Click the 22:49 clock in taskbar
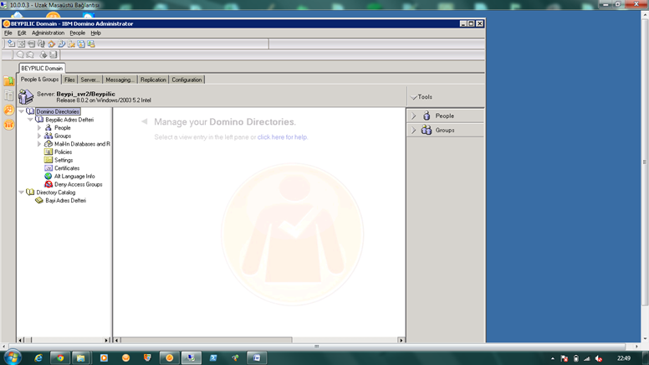649x365 pixels. click(624, 358)
